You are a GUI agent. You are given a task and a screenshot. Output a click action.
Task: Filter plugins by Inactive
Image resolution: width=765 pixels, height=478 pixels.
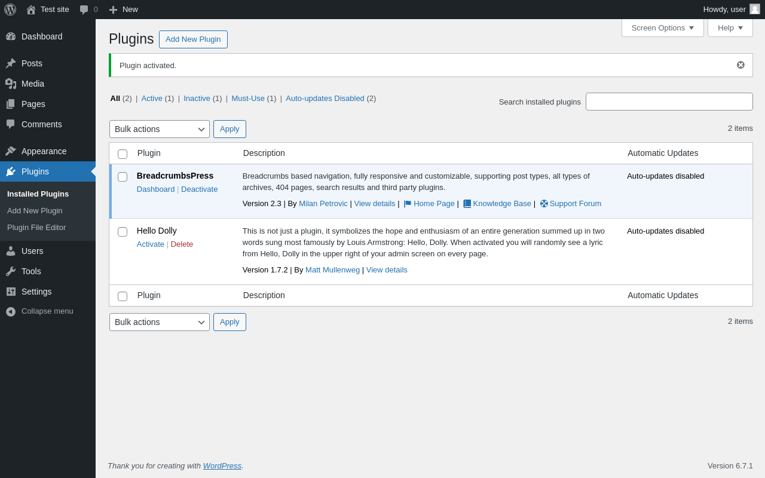pyautogui.click(x=197, y=99)
